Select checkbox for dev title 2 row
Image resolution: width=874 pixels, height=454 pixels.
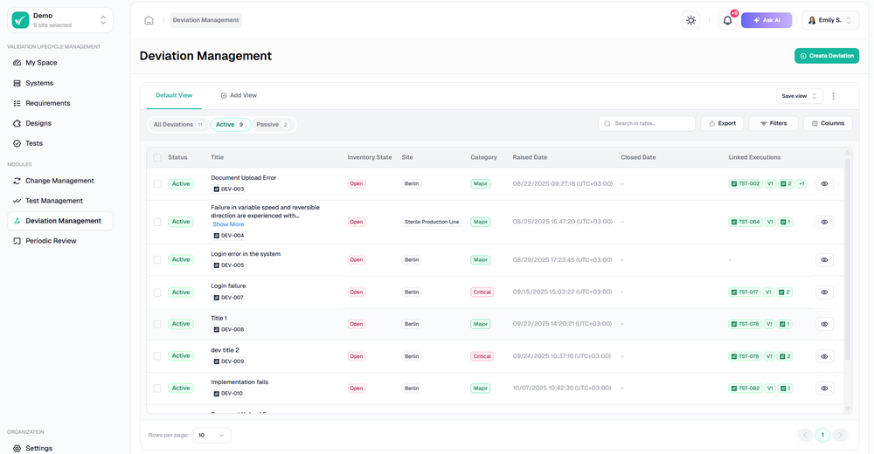(x=157, y=356)
